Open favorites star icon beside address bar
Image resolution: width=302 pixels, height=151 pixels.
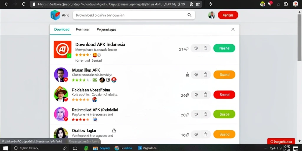click(x=211, y=4)
